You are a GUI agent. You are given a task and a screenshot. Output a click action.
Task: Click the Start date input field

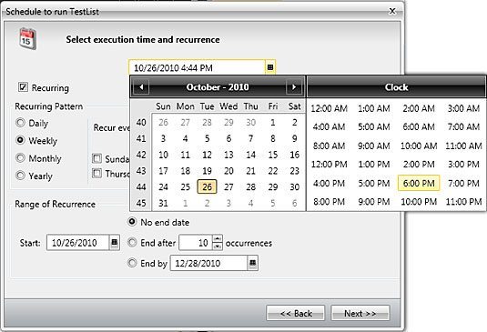point(78,242)
